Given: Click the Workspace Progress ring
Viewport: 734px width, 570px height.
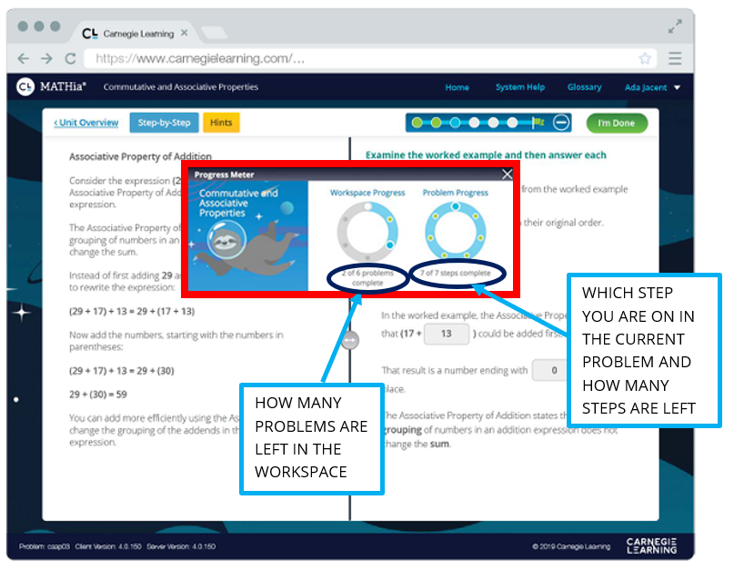Looking at the screenshot, I should coord(367,232).
